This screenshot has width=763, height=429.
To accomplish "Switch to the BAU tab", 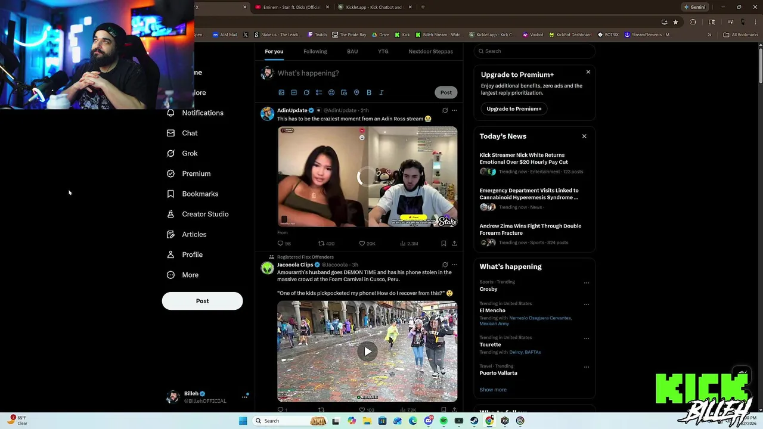I will pyautogui.click(x=352, y=51).
